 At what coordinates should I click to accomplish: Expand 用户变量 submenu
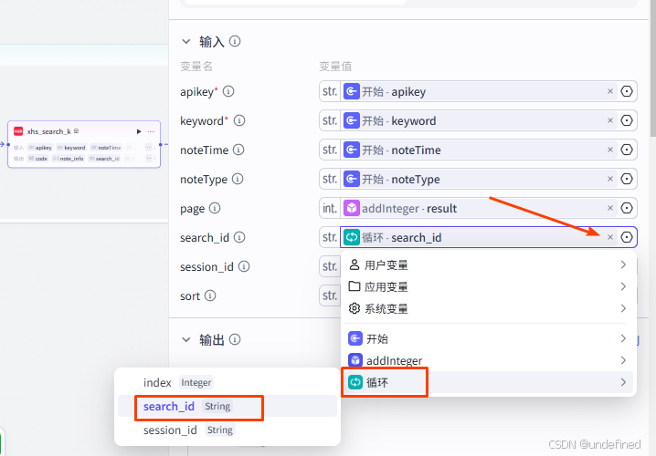click(488, 264)
